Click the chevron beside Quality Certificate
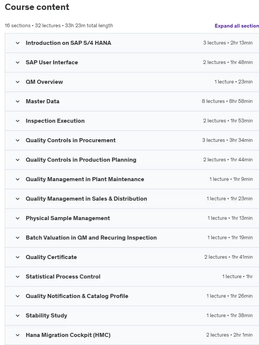Image resolution: width=259 pixels, height=345 pixels. click(18, 257)
